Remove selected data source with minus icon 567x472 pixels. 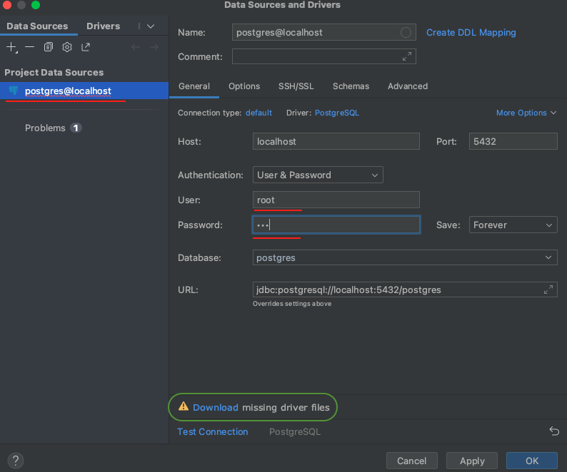[x=30, y=47]
